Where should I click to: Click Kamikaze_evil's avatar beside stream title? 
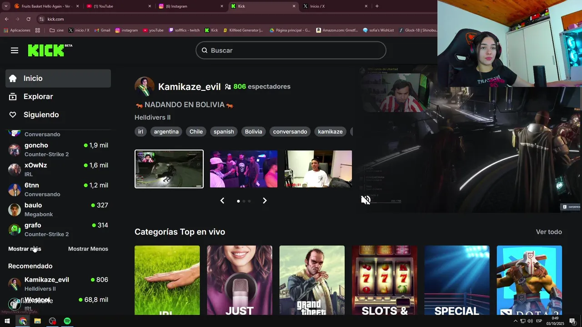click(145, 86)
